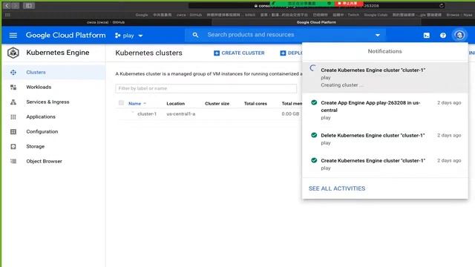Focus the Search products and resources field
The height and width of the screenshot is (267, 475).
click(285, 35)
